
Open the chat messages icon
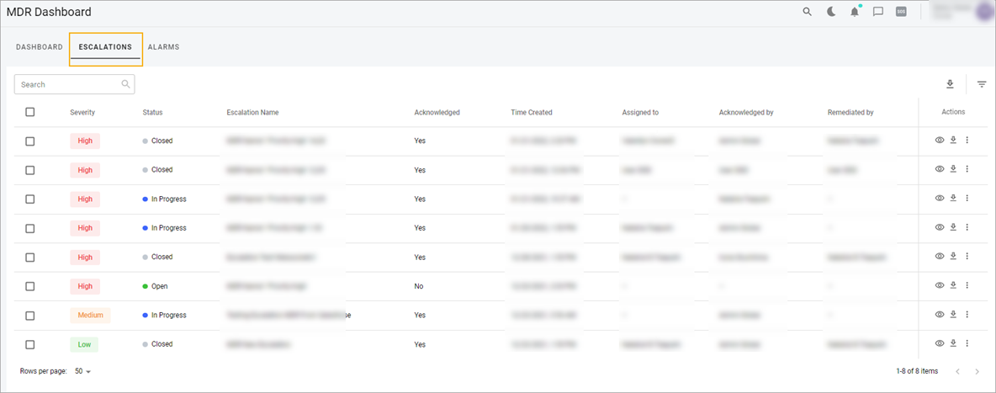(878, 12)
